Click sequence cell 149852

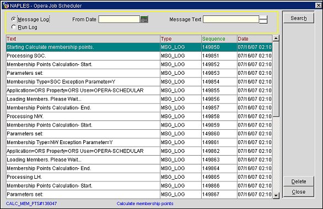click(x=219, y=64)
